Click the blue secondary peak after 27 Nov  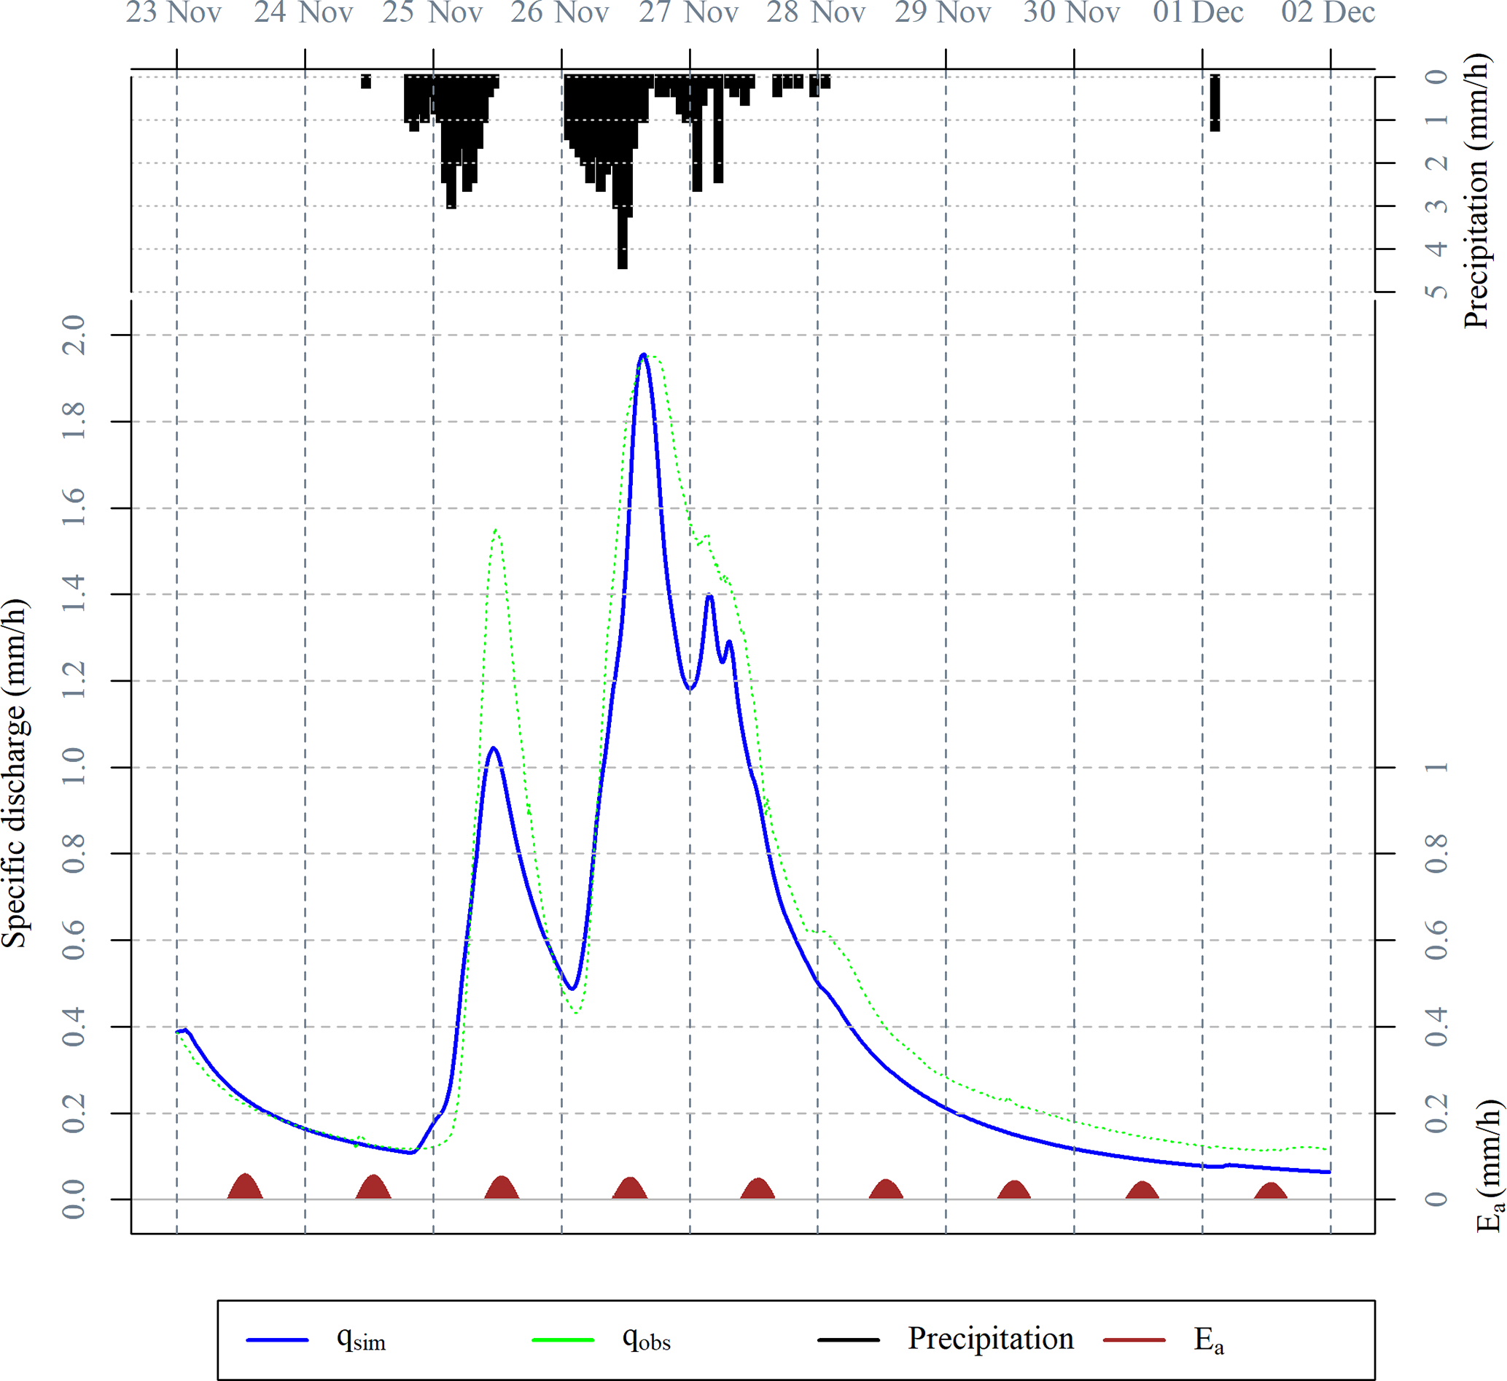709,596
